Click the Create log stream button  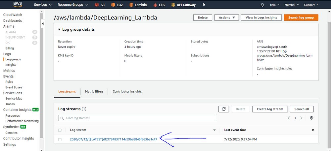(x=270, y=109)
